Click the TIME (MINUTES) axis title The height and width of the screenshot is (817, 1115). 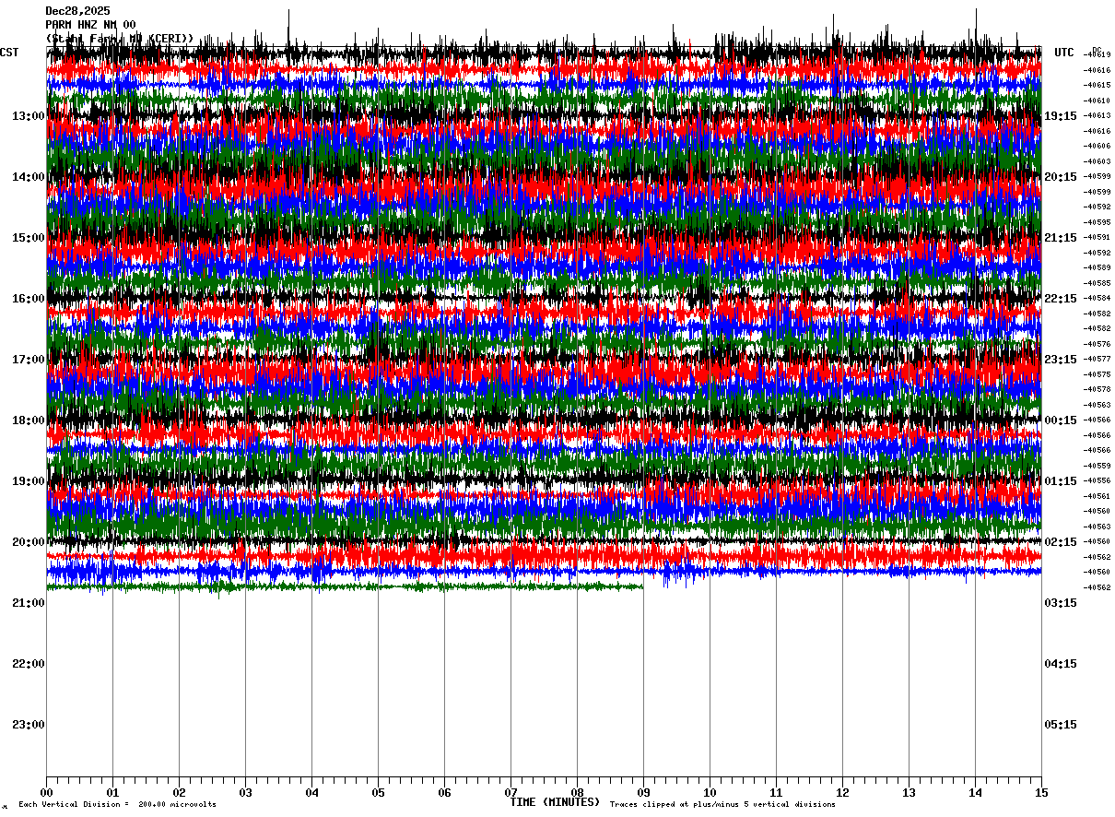pos(555,802)
